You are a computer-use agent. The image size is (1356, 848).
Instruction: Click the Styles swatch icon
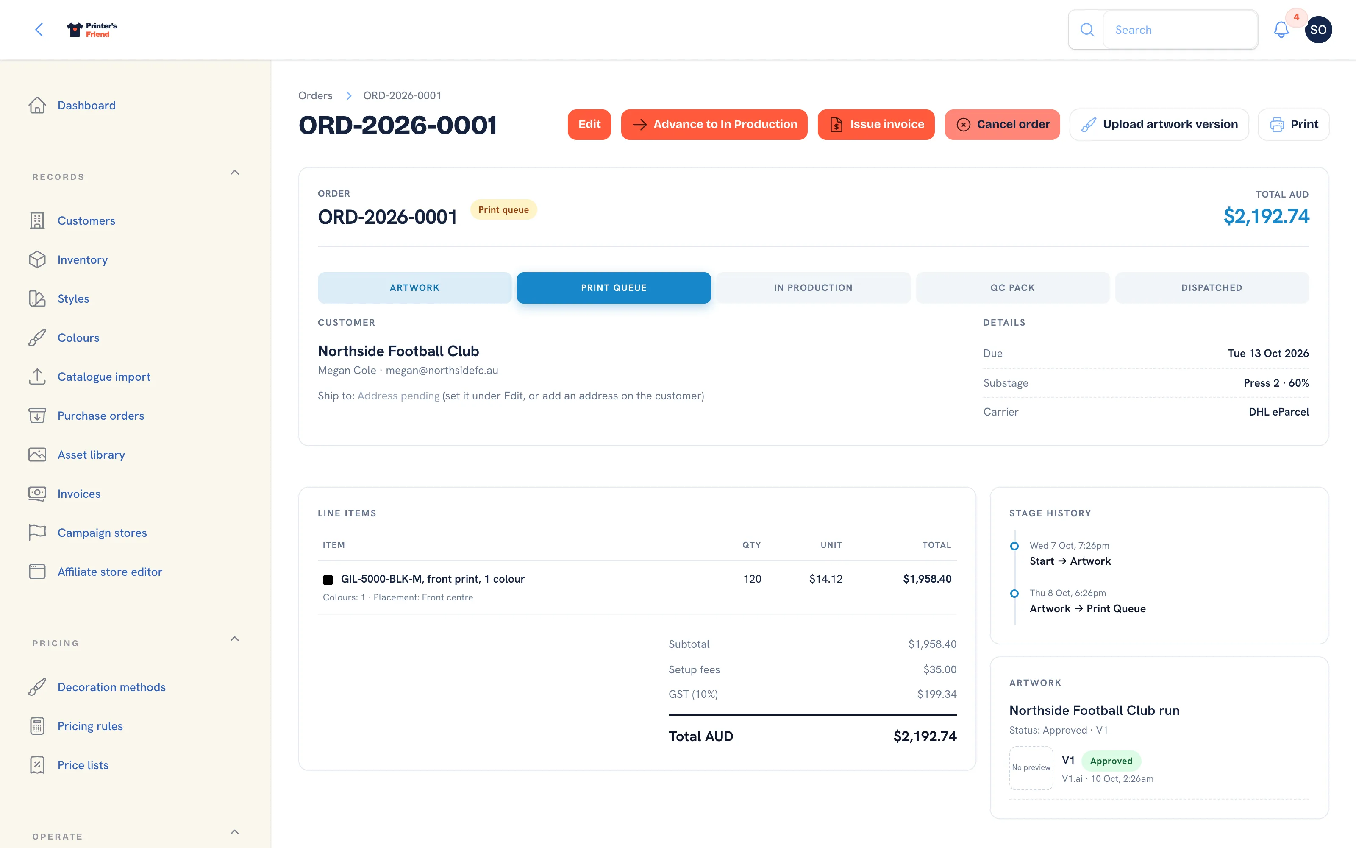[x=38, y=298]
